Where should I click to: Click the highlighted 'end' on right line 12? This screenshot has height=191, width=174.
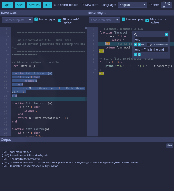(x=102, y=74)
